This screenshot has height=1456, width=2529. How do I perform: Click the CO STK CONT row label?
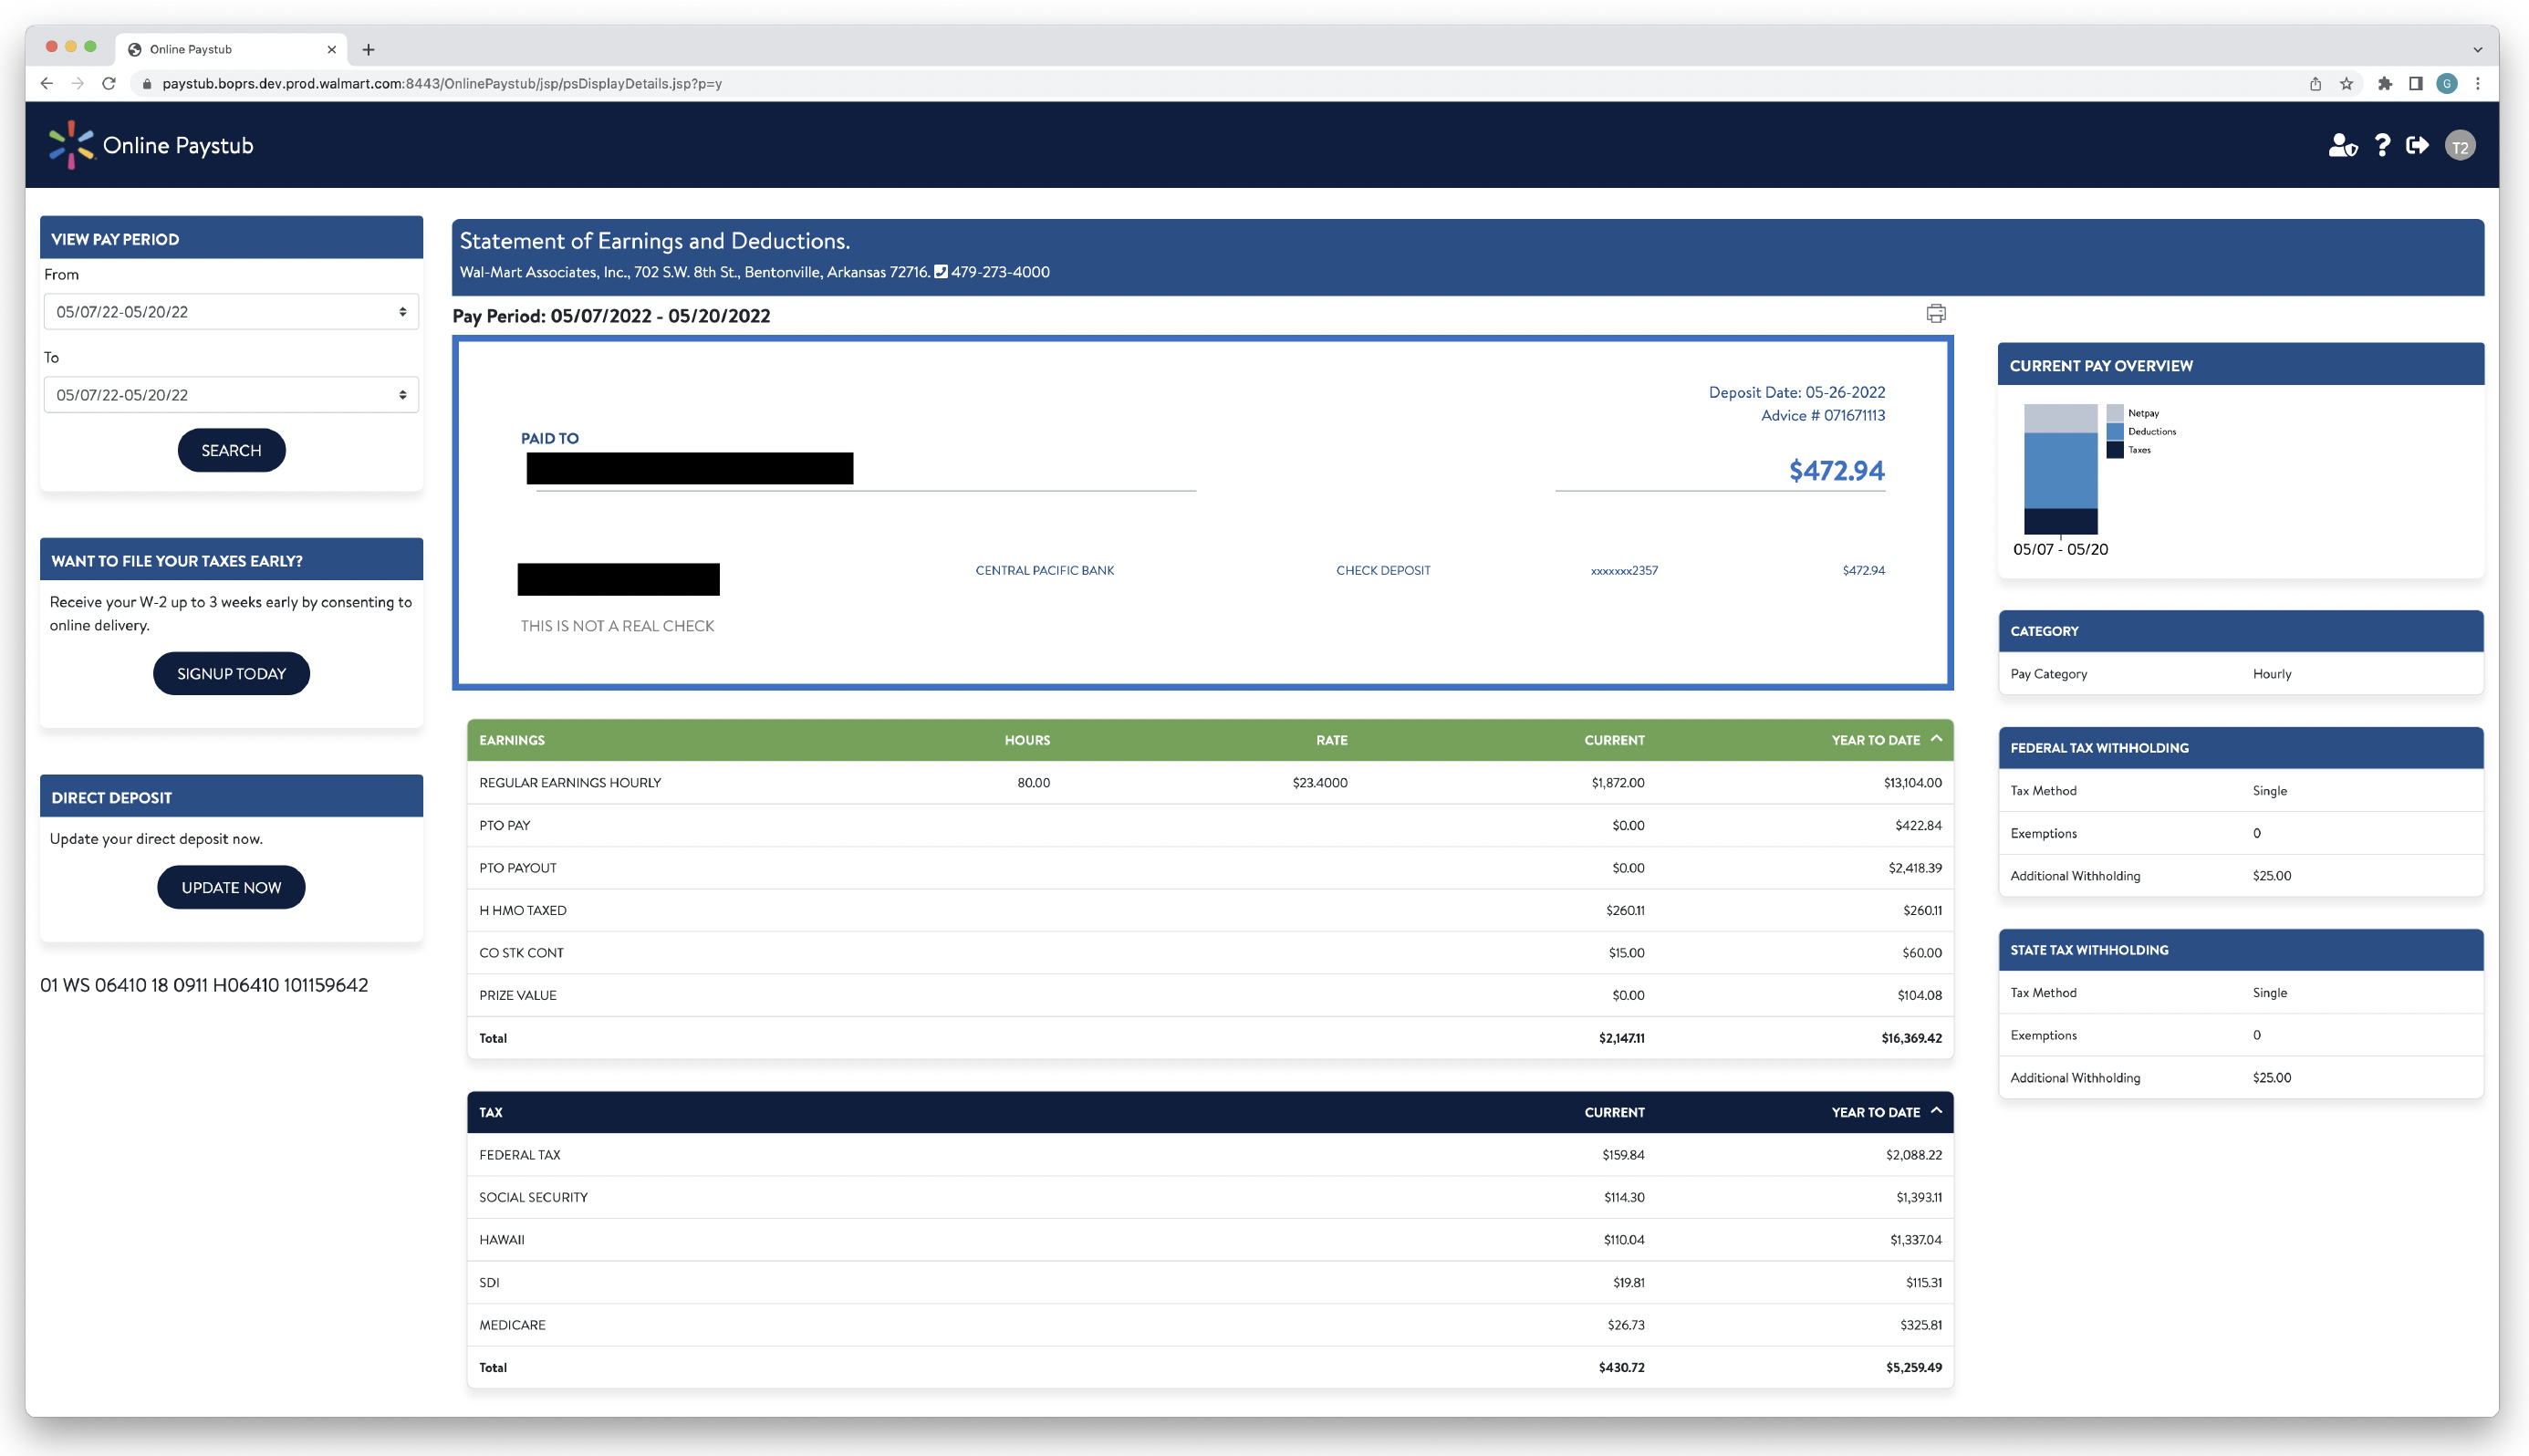[x=521, y=953]
